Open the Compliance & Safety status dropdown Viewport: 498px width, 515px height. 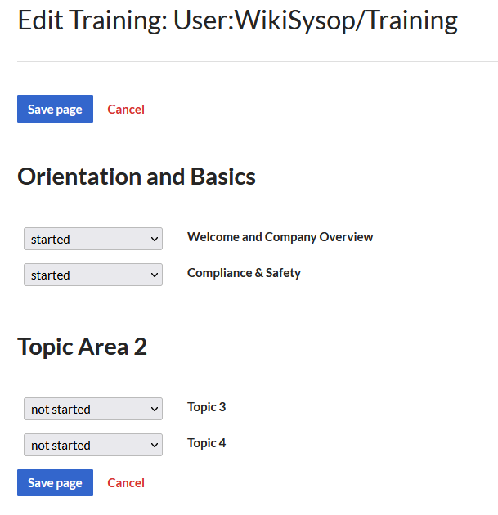coord(92,275)
